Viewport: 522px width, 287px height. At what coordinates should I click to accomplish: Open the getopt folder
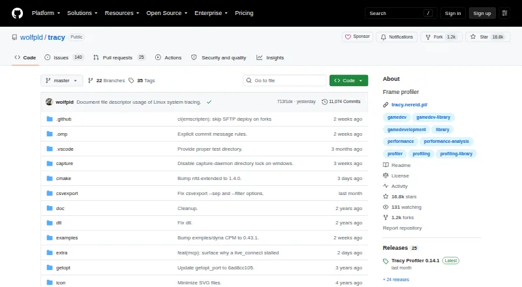pos(63,267)
